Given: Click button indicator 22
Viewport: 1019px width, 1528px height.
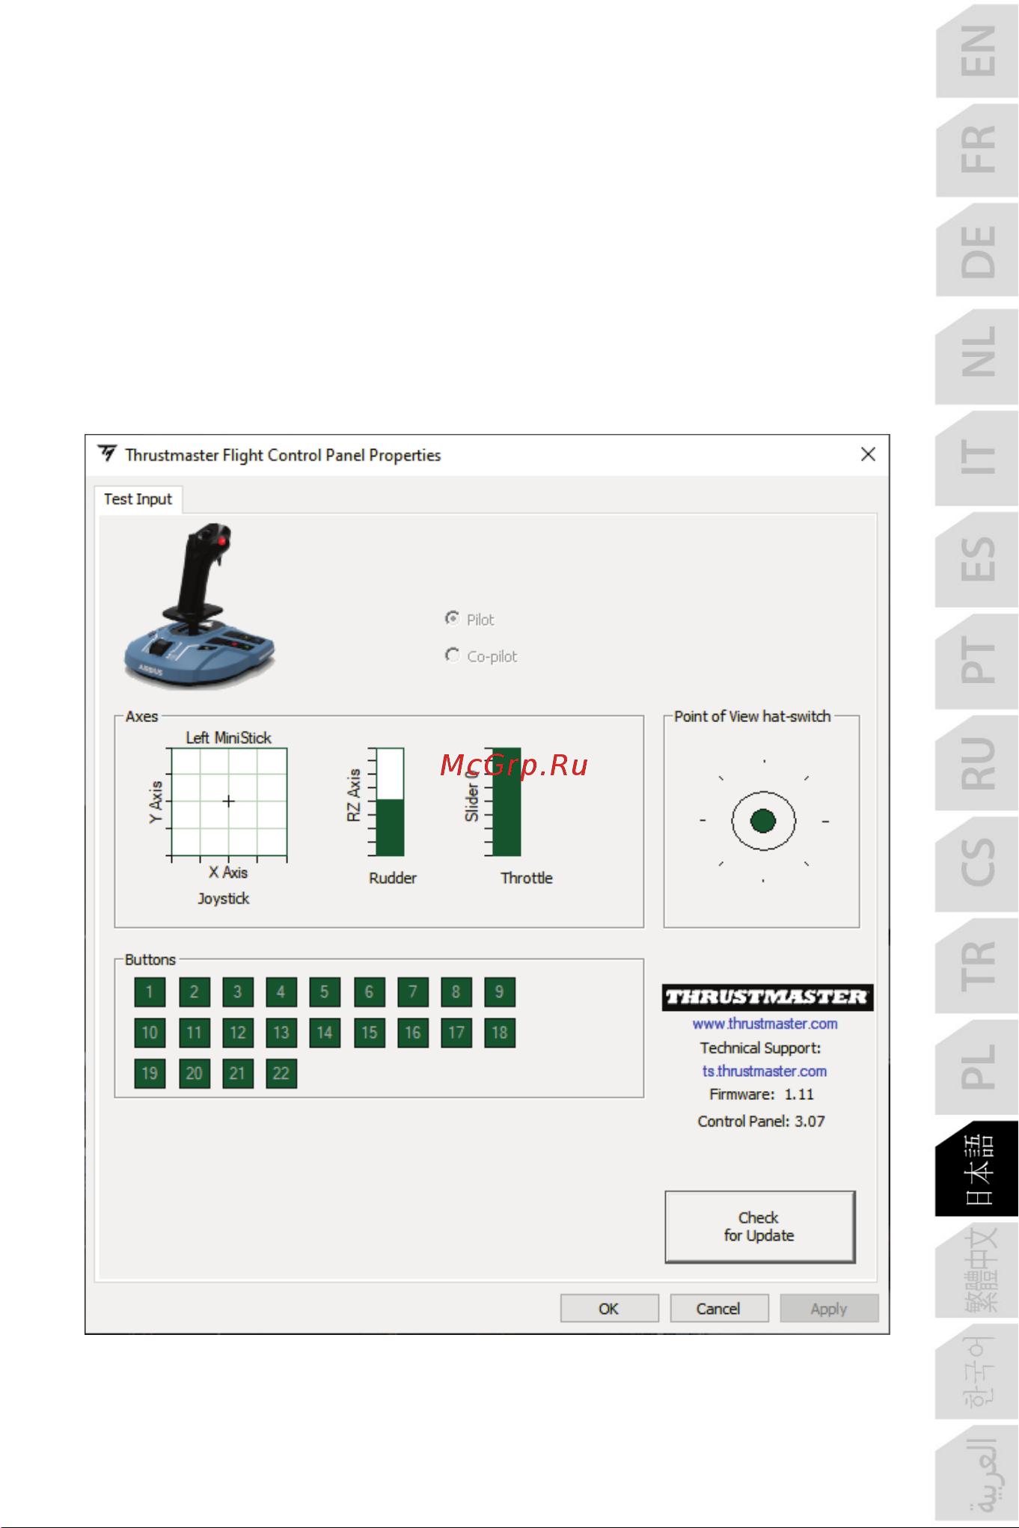Looking at the screenshot, I should pos(281,1074).
